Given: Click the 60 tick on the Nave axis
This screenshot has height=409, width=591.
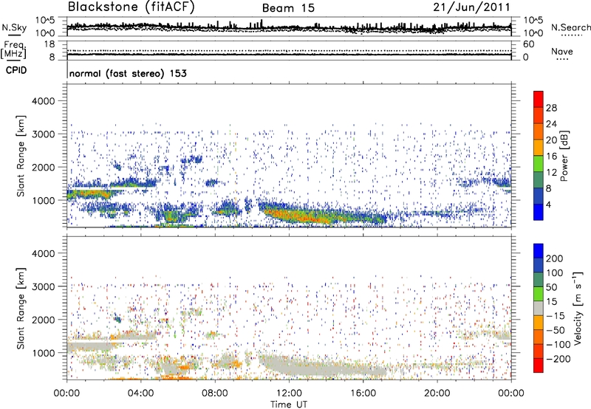Looking at the screenshot, I should (x=528, y=44).
